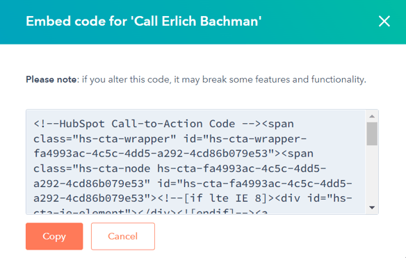The image size is (406, 258).
Task: Click the teal header bar beside the title
Action: pyautogui.click(x=318, y=22)
